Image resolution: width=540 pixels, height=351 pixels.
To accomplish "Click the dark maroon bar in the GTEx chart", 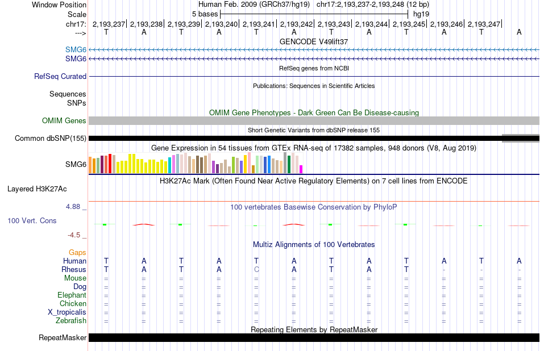I will [102, 165].
